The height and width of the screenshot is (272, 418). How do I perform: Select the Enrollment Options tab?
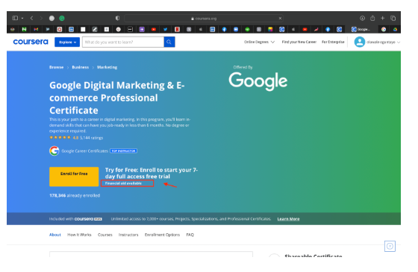162,235
